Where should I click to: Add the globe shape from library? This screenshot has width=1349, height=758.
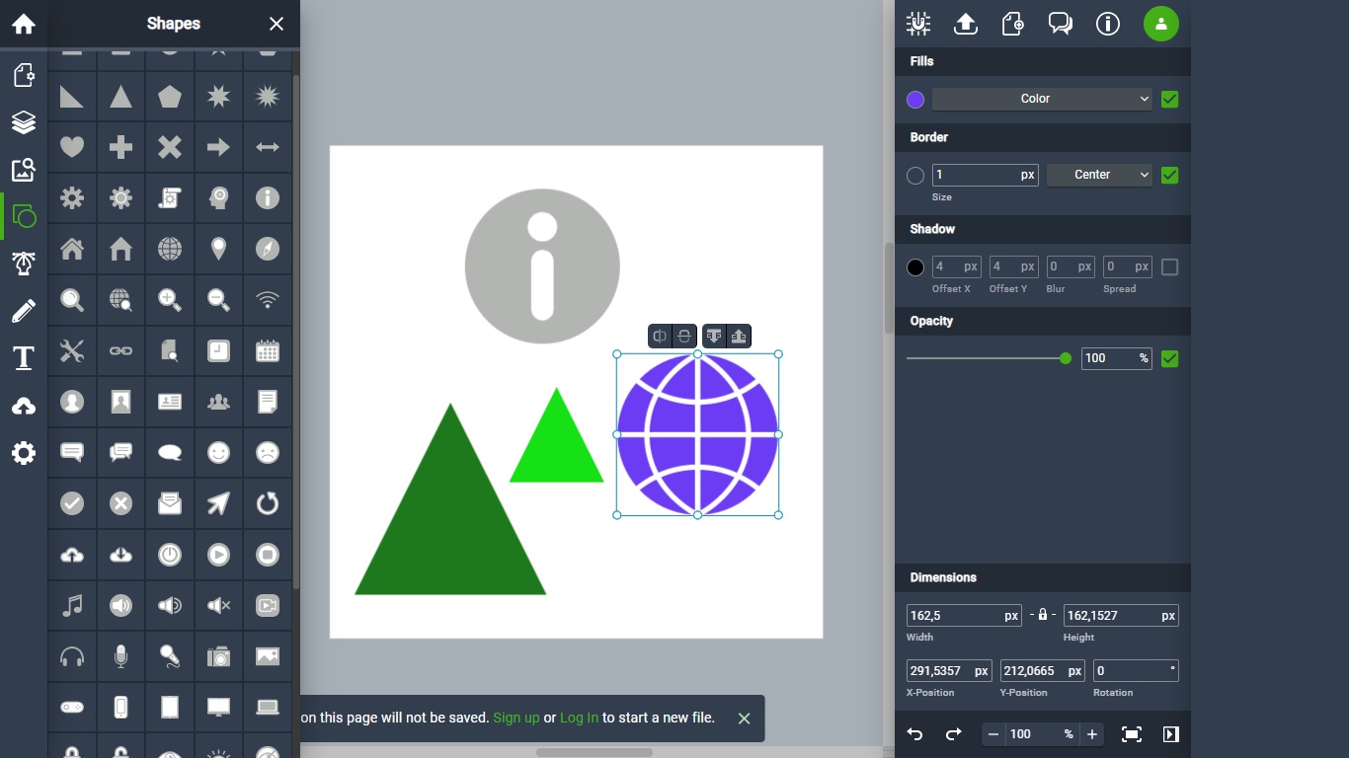(170, 249)
